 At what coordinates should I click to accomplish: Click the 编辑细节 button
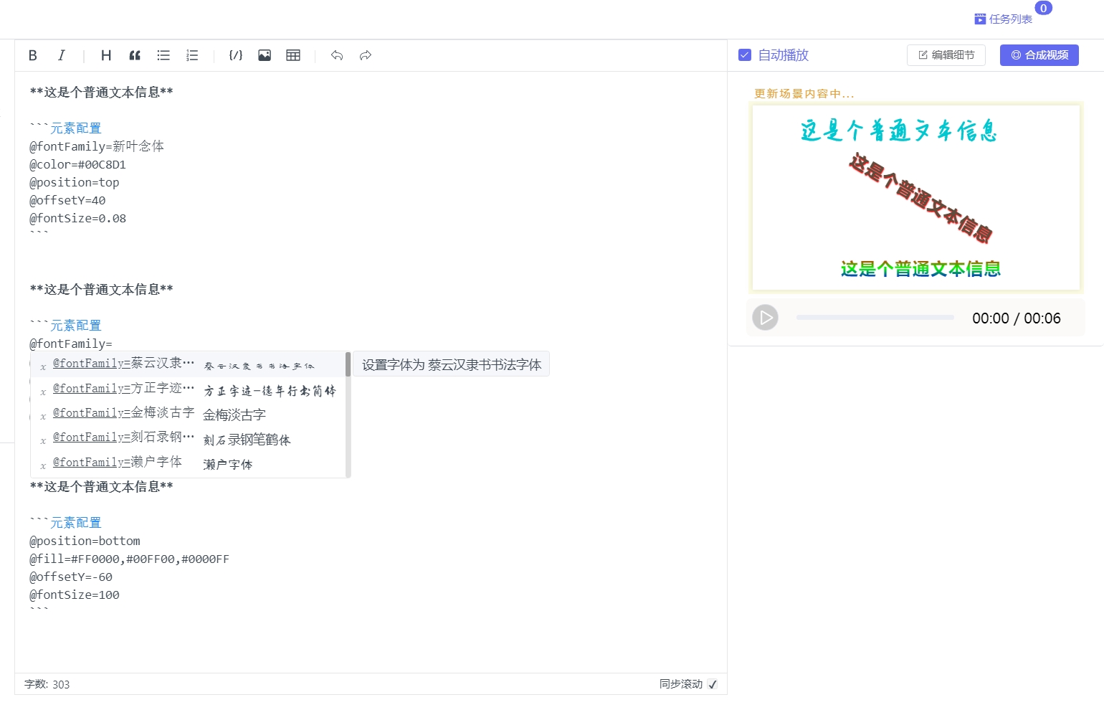tap(946, 55)
